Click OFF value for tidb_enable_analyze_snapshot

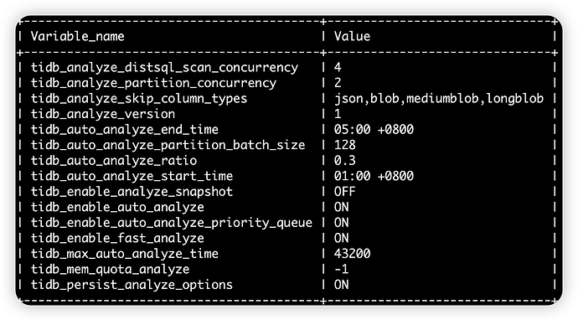point(344,191)
